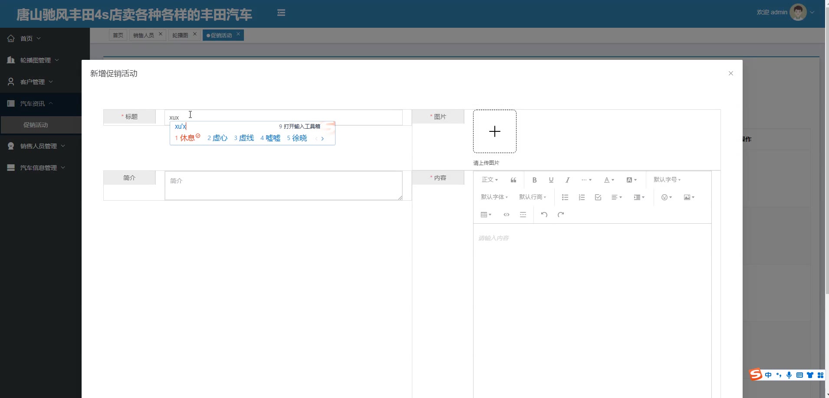
Task: Insert a code block
Action: (507, 215)
